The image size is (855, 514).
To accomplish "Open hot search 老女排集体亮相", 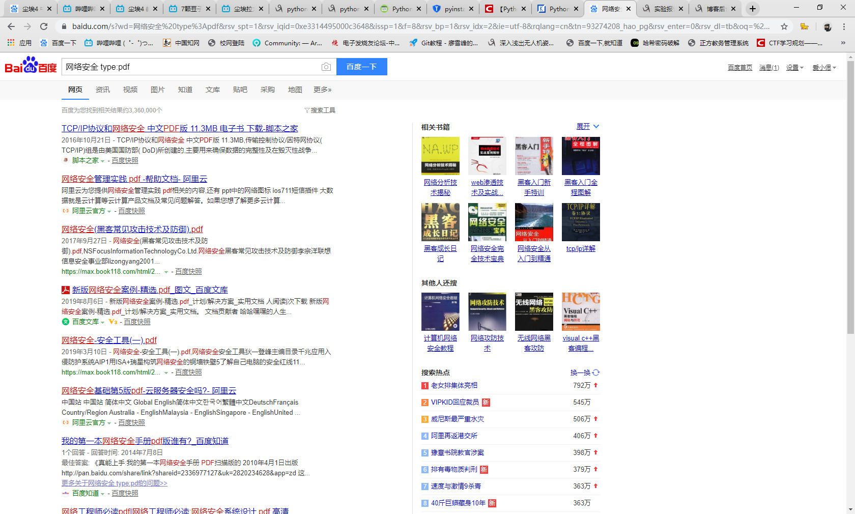I will [454, 386].
